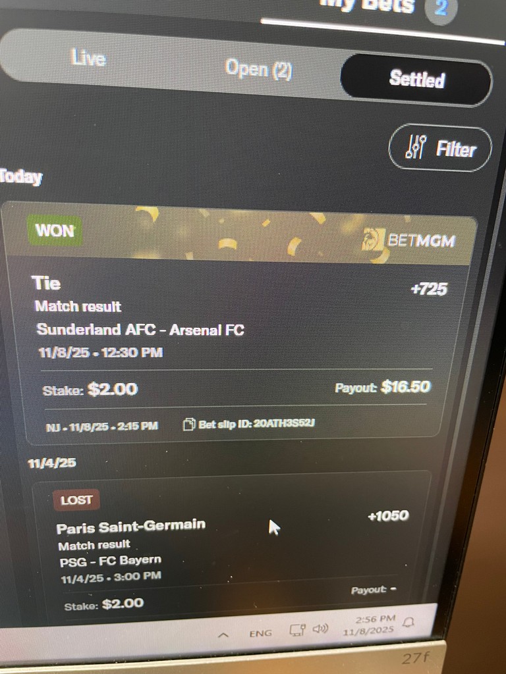Click the red LOST badge
Image resolution: width=506 pixels, height=674 pixels.
(x=76, y=500)
